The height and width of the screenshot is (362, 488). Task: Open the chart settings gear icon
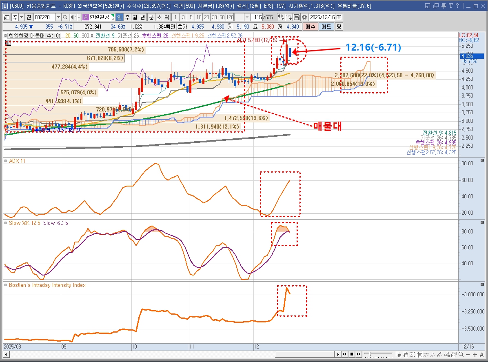coord(304,18)
